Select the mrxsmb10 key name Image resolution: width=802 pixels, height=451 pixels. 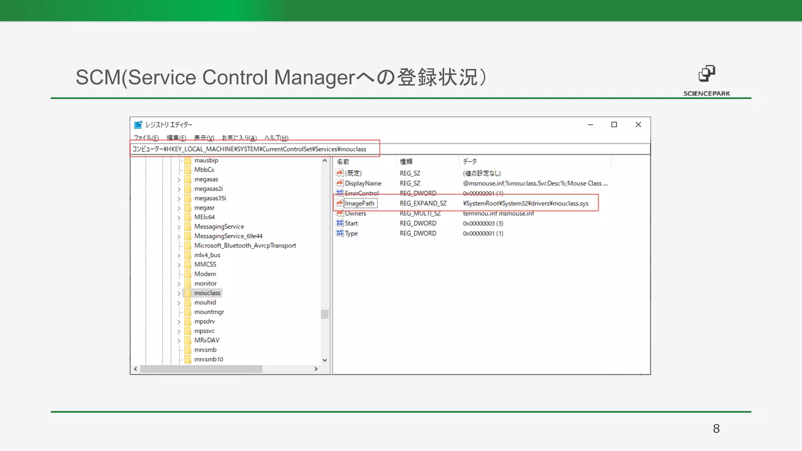(209, 359)
